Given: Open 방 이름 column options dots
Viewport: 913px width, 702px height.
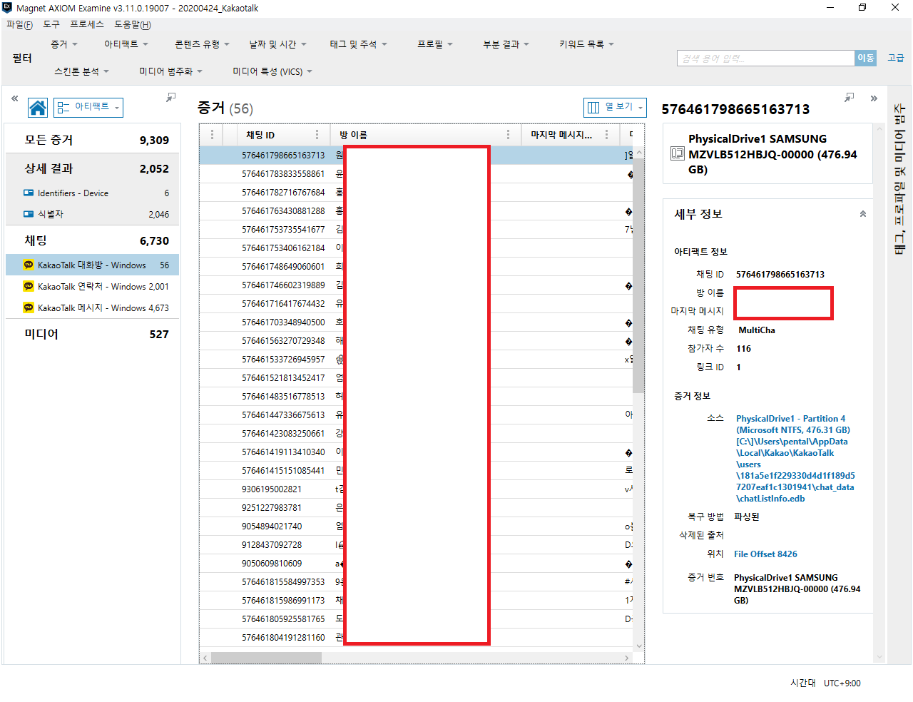Looking at the screenshot, I should click(509, 135).
